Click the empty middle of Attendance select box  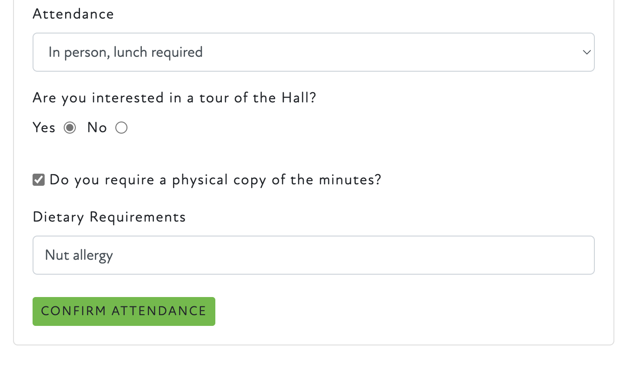[x=372, y=52]
